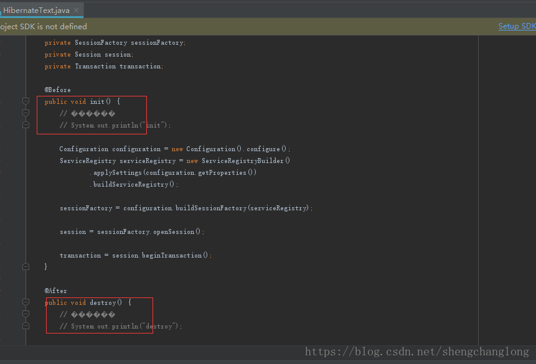The width and height of the screenshot is (536, 364).
Task: Click the "private Transaction transaction;" line
Action: pyautogui.click(x=104, y=67)
